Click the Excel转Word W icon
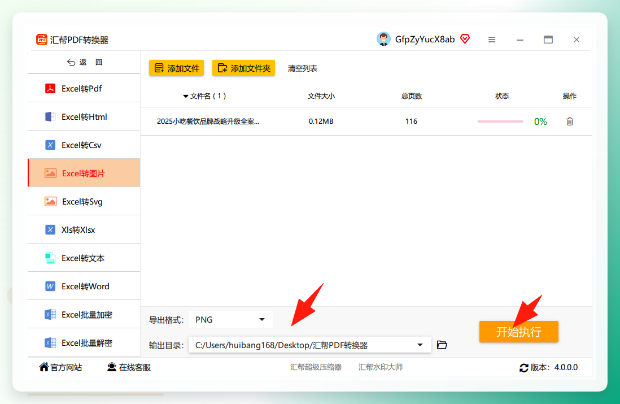620x404 pixels. coord(50,286)
